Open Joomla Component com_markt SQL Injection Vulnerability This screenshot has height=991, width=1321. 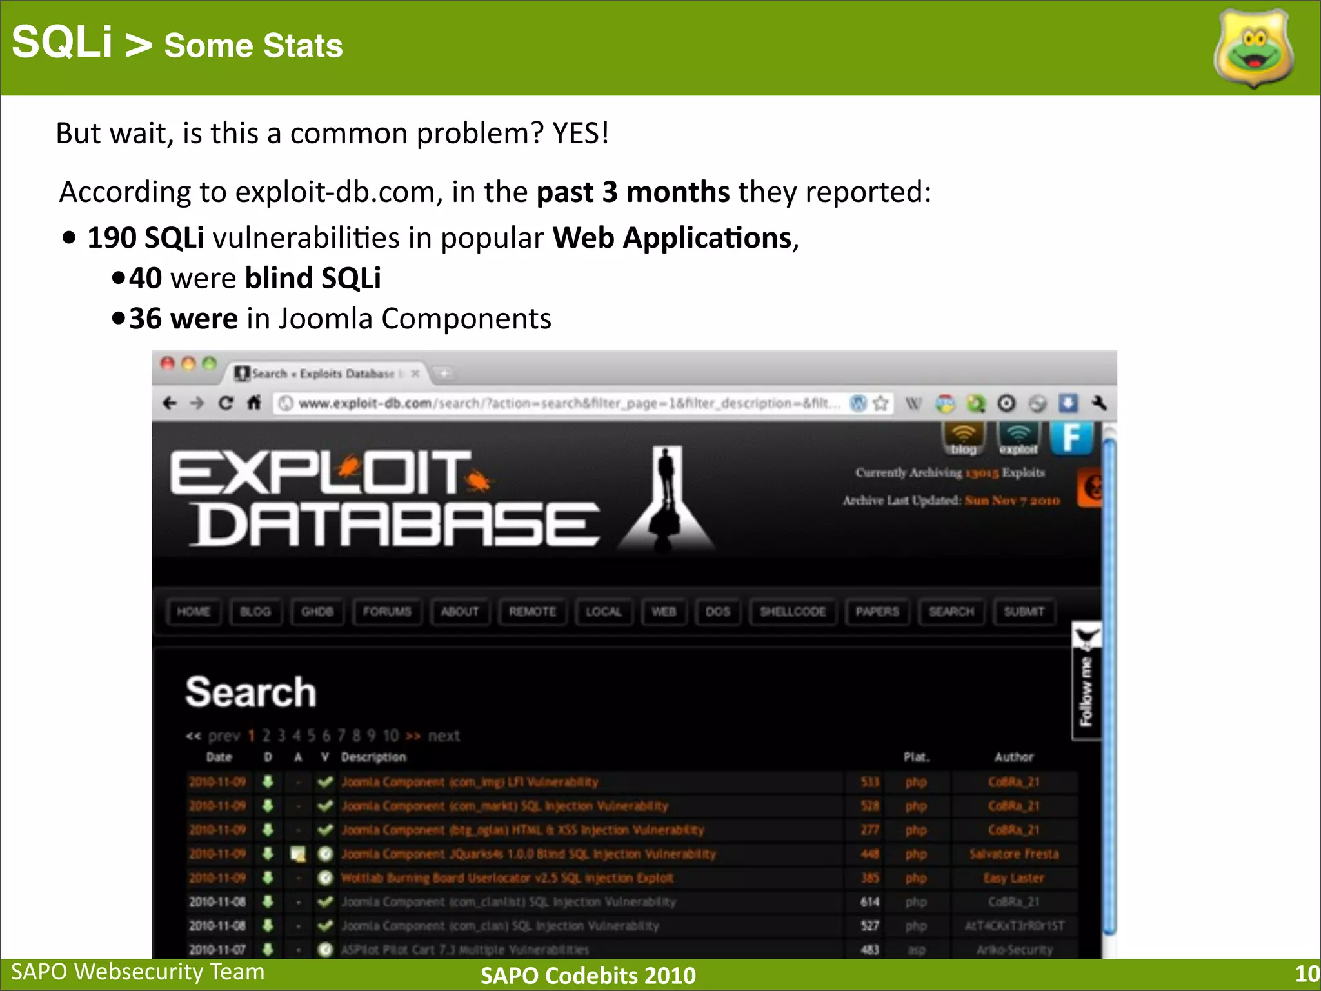504,806
